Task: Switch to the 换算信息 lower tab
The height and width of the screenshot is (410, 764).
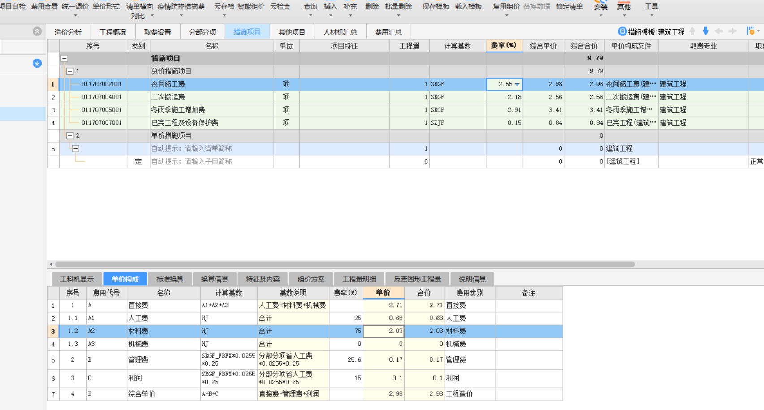Action: [x=215, y=279]
